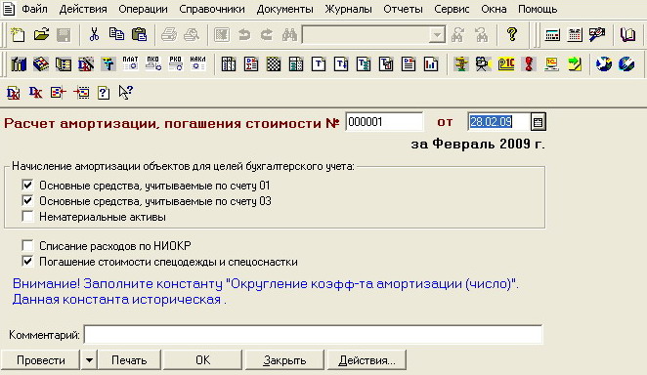647x375 pixels.
Task: Open the calendar picker beside the date
Action: click(538, 122)
